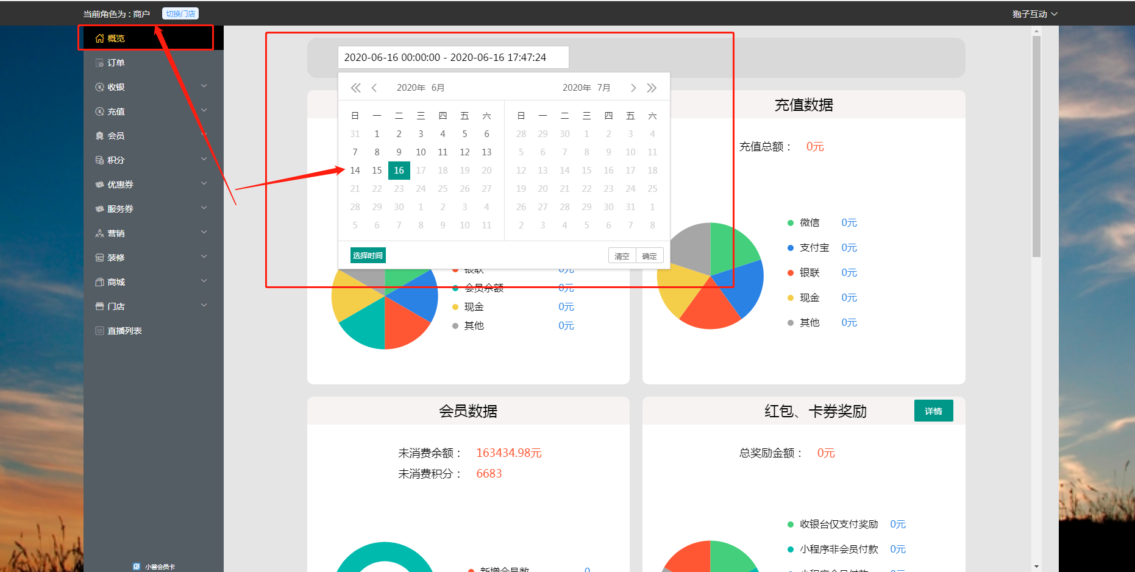Click the blue 支付宝 legend dot in 充值数据

791,248
